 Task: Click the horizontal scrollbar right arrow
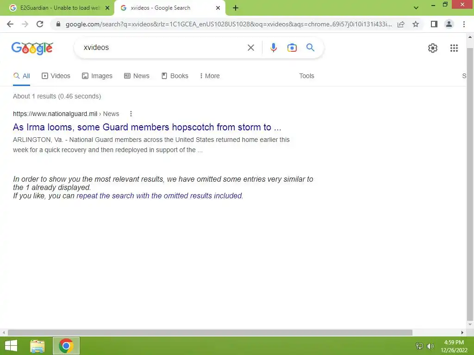pos(462,333)
